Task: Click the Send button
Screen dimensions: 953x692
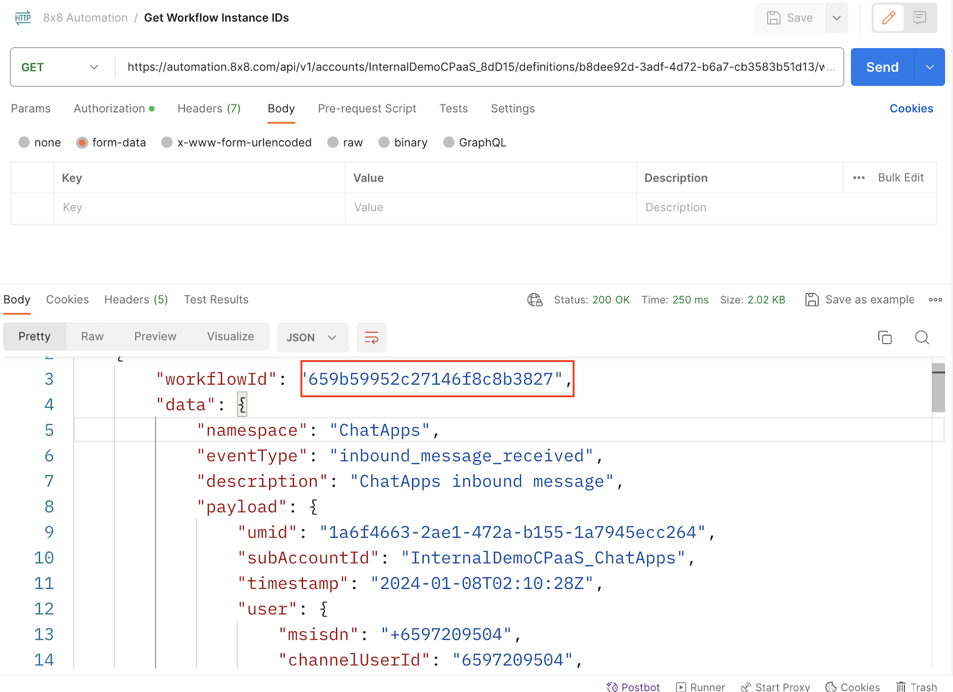Action: pyautogui.click(x=882, y=67)
